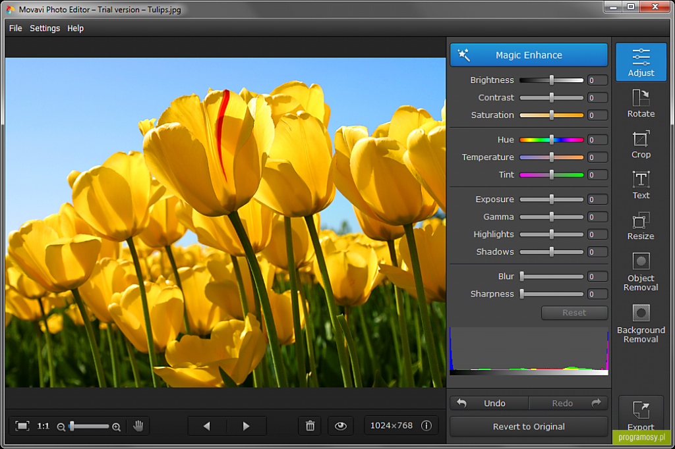Click the Gamma slider handle
675x449 pixels.
552,217
